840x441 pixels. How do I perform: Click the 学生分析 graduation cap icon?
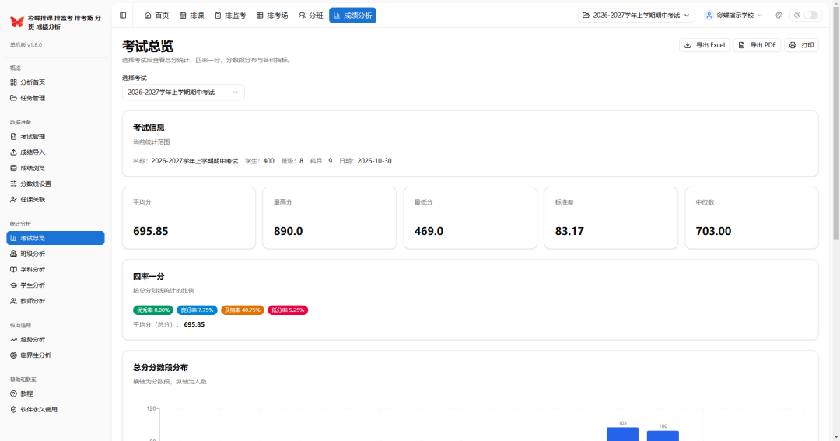pos(13,285)
